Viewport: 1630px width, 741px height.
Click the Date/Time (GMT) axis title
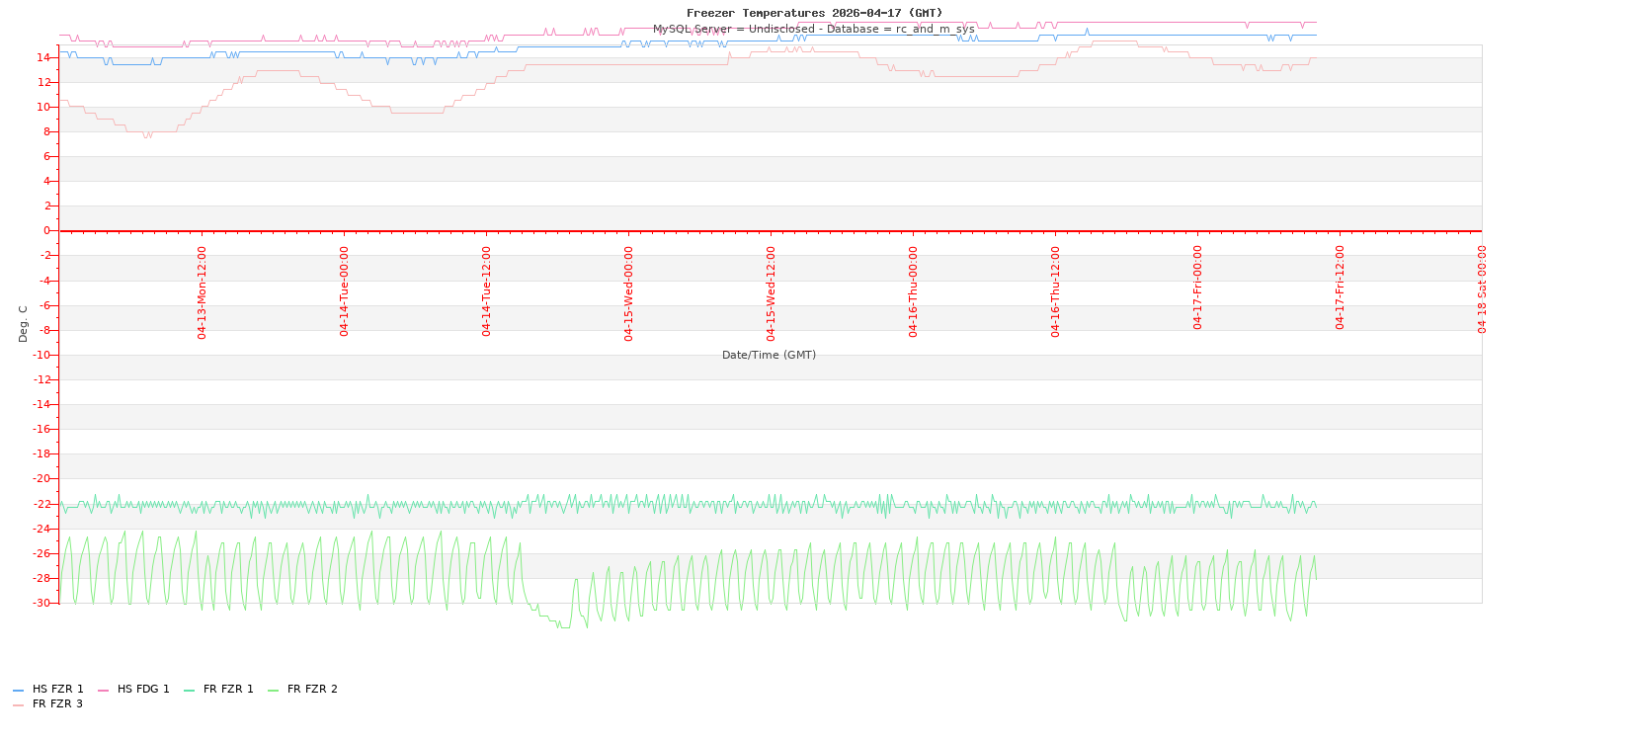coord(769,355)
